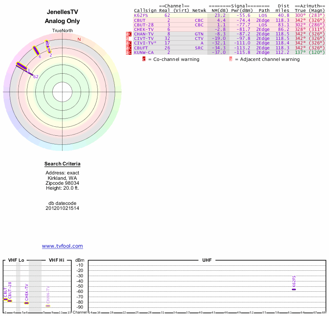Click the Search Criteria heading

pos(63,164)
